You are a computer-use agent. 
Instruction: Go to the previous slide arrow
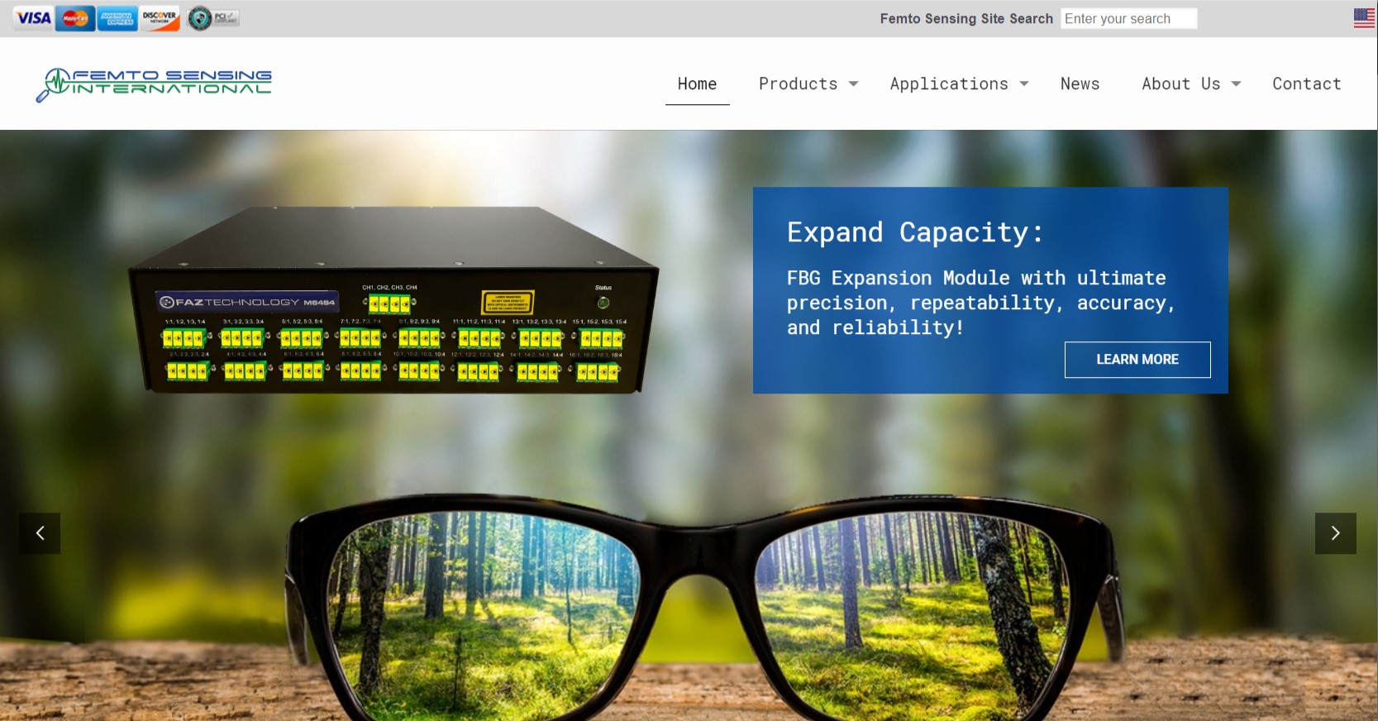point(40,533)
